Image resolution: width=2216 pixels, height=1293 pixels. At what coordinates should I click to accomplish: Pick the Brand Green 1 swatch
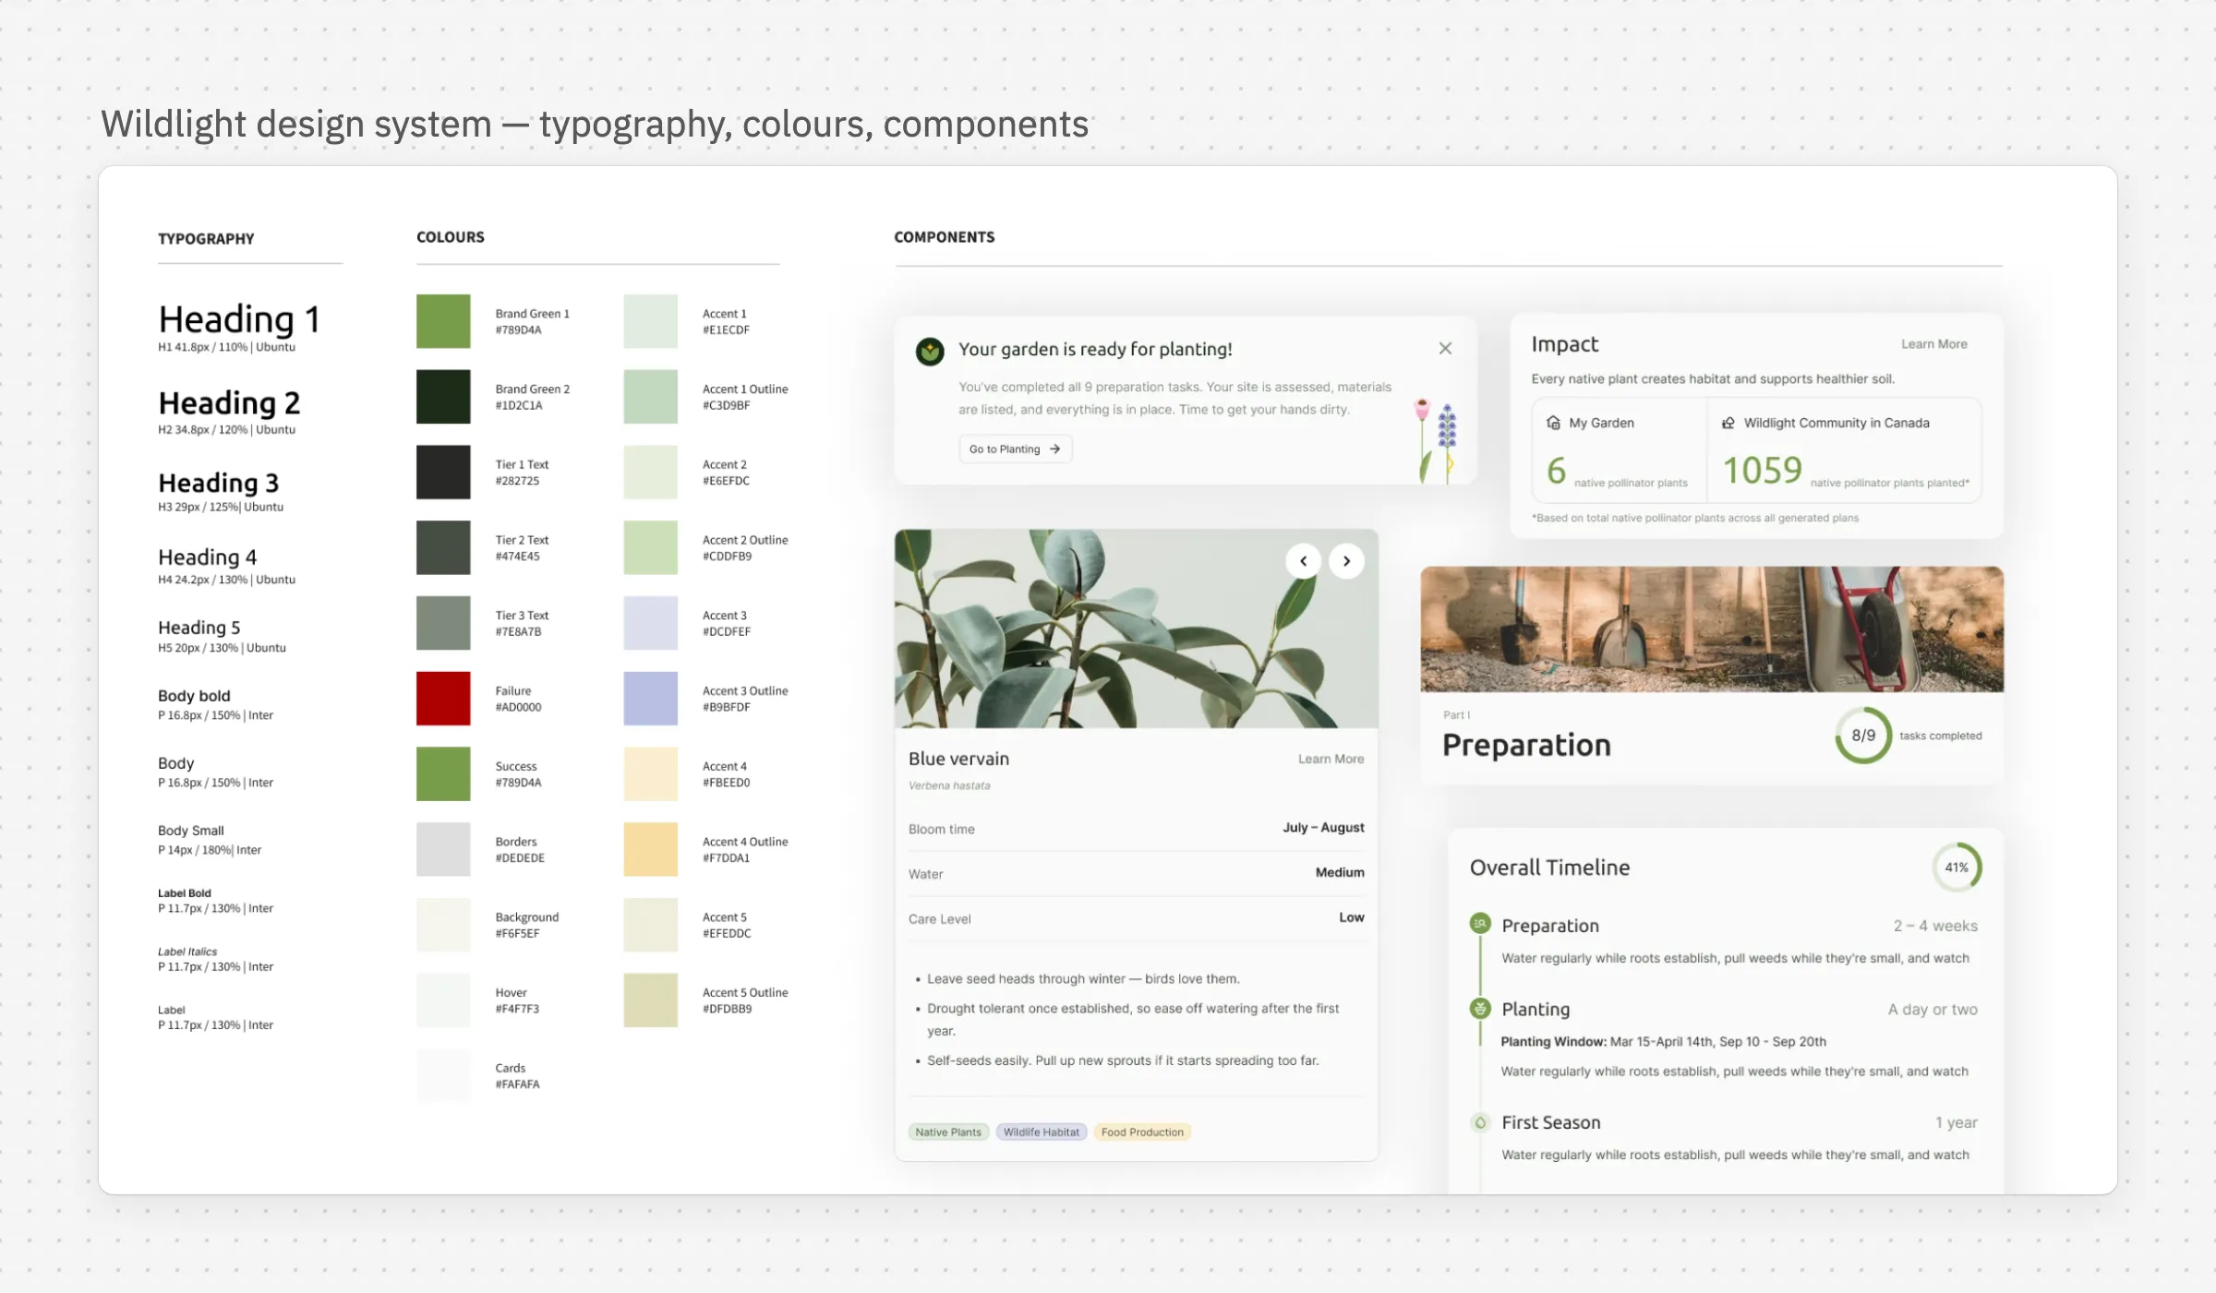[x=443, y=321]
